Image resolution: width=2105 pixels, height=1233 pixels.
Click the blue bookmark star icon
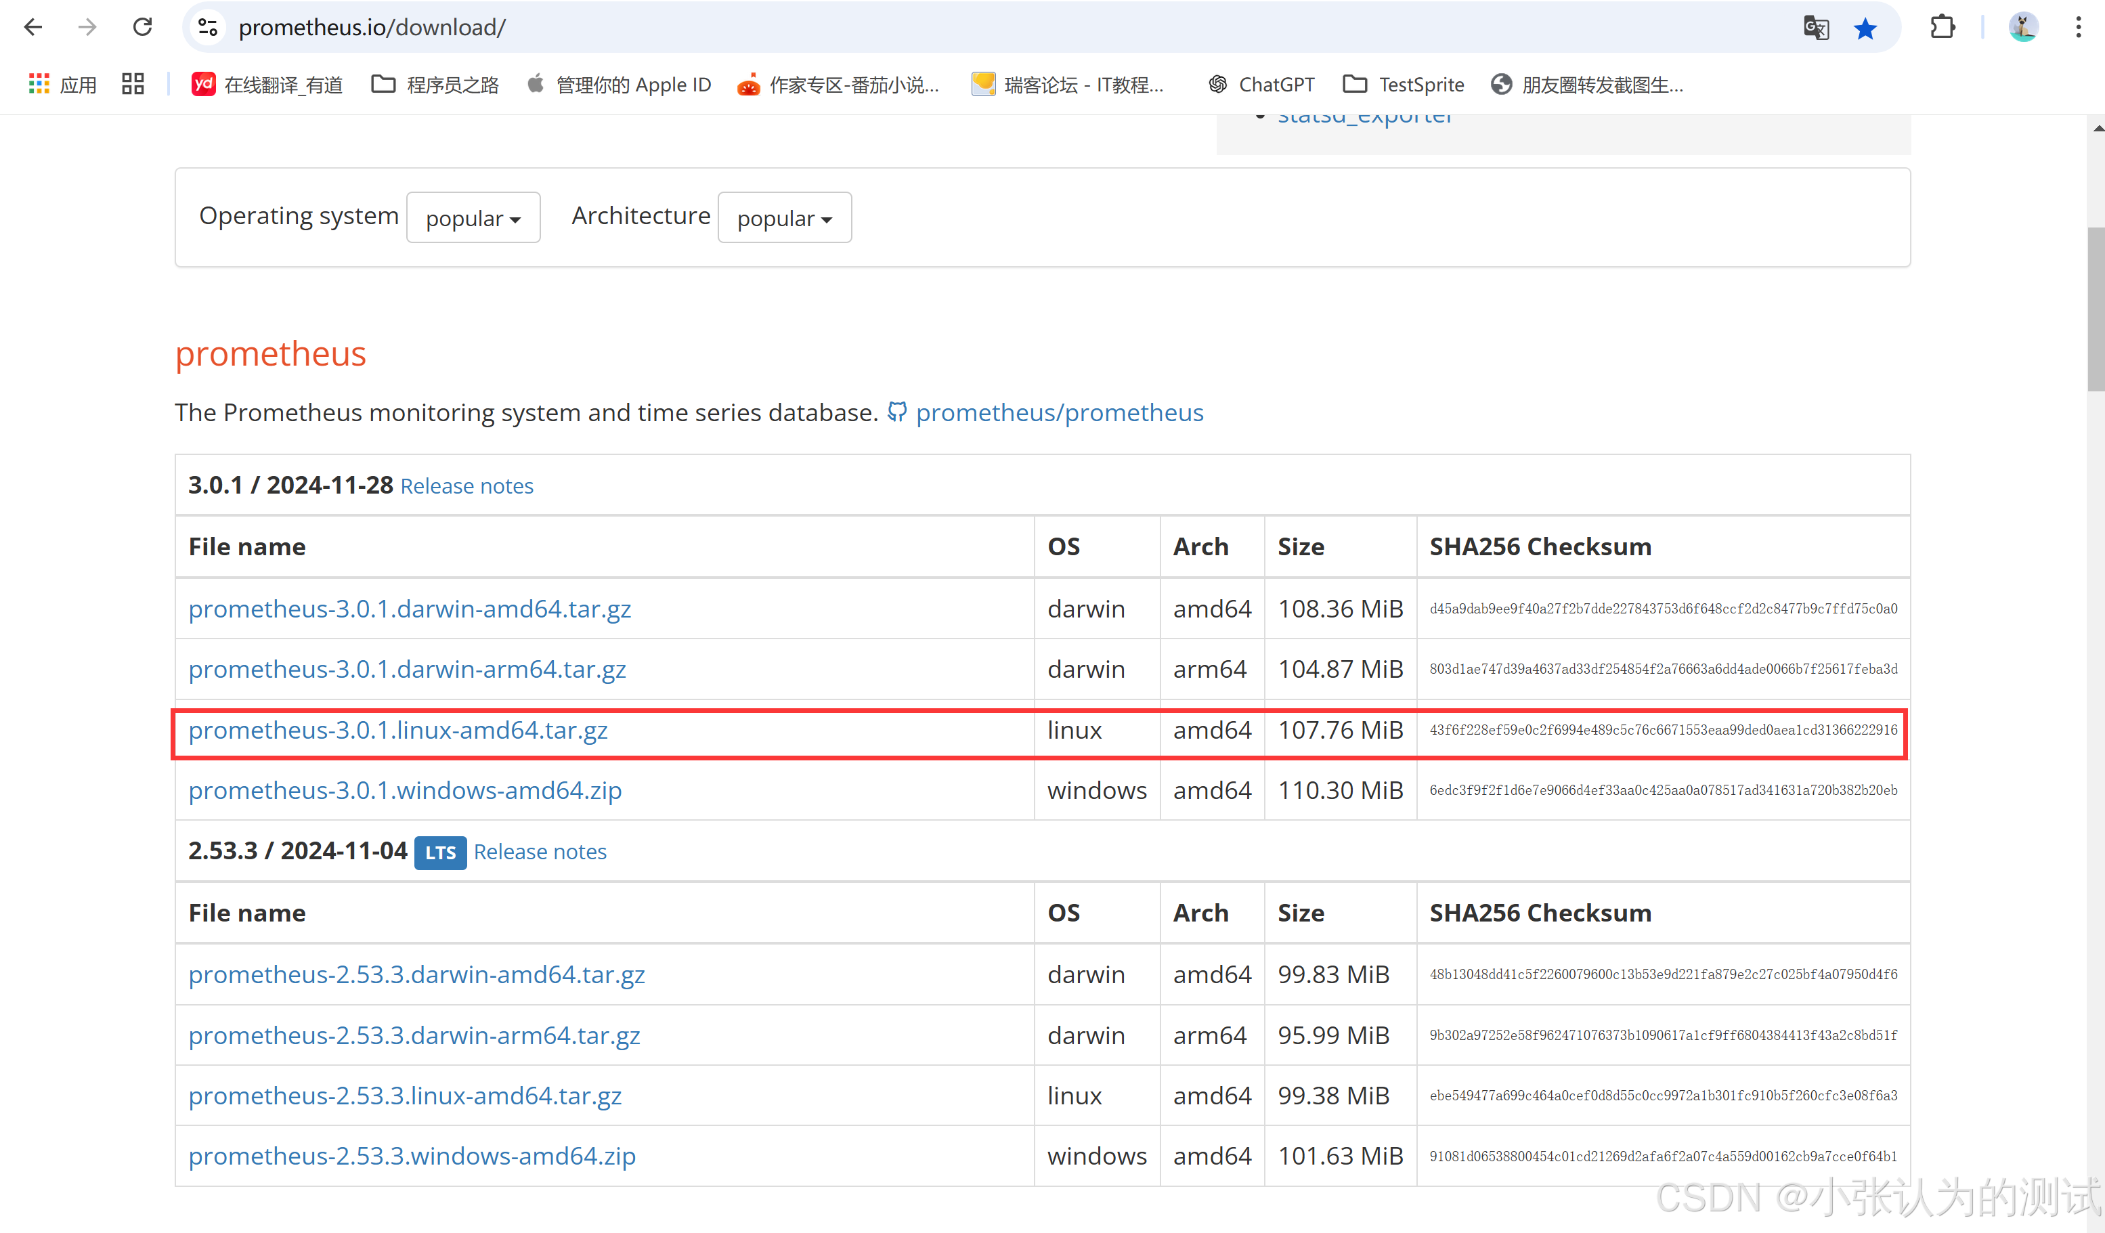(x=1865, y=28)
